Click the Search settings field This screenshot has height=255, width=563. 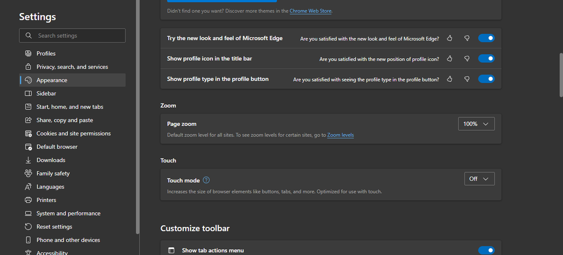point(72,36)
